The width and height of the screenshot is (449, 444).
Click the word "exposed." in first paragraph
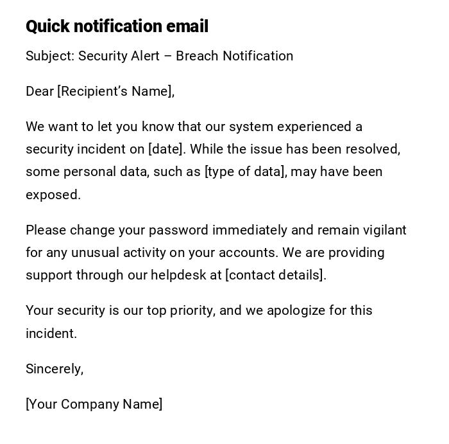53,195
